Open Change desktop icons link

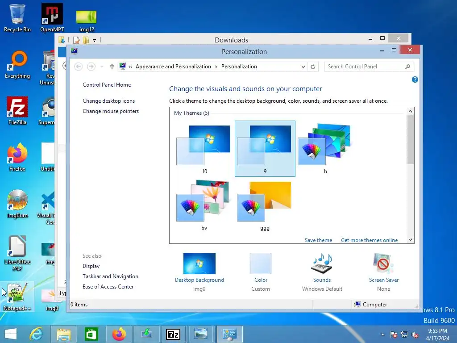pos(109,101)
